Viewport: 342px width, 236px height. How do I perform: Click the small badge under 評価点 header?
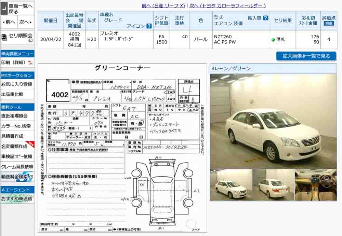tap(329, 23)
